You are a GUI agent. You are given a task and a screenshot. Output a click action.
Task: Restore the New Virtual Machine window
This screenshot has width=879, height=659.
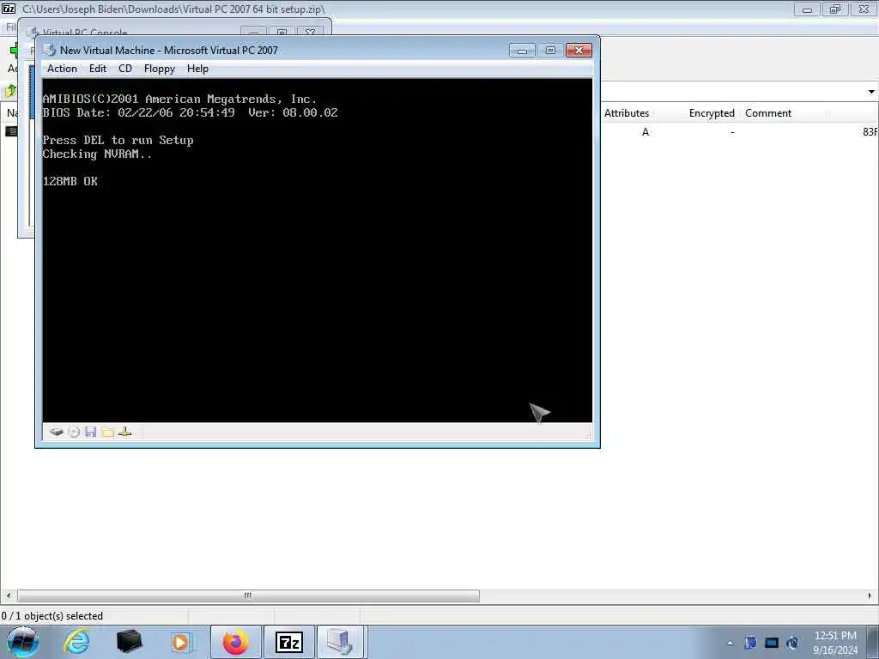pos(550,51)
